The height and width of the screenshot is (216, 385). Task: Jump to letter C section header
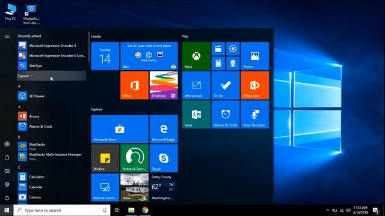click(x=19, y=167)
